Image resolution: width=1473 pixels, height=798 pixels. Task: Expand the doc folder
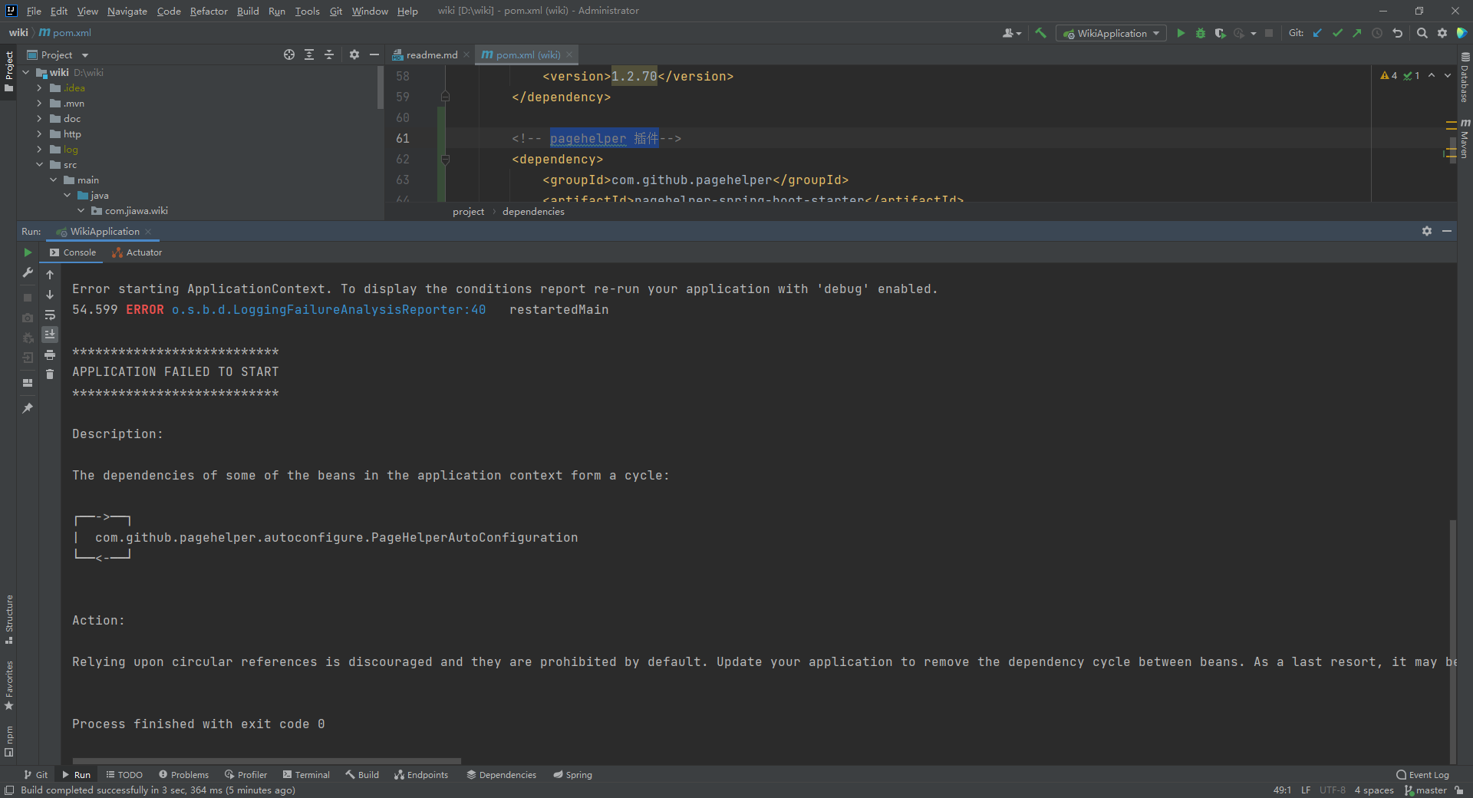tap(39, 119)
